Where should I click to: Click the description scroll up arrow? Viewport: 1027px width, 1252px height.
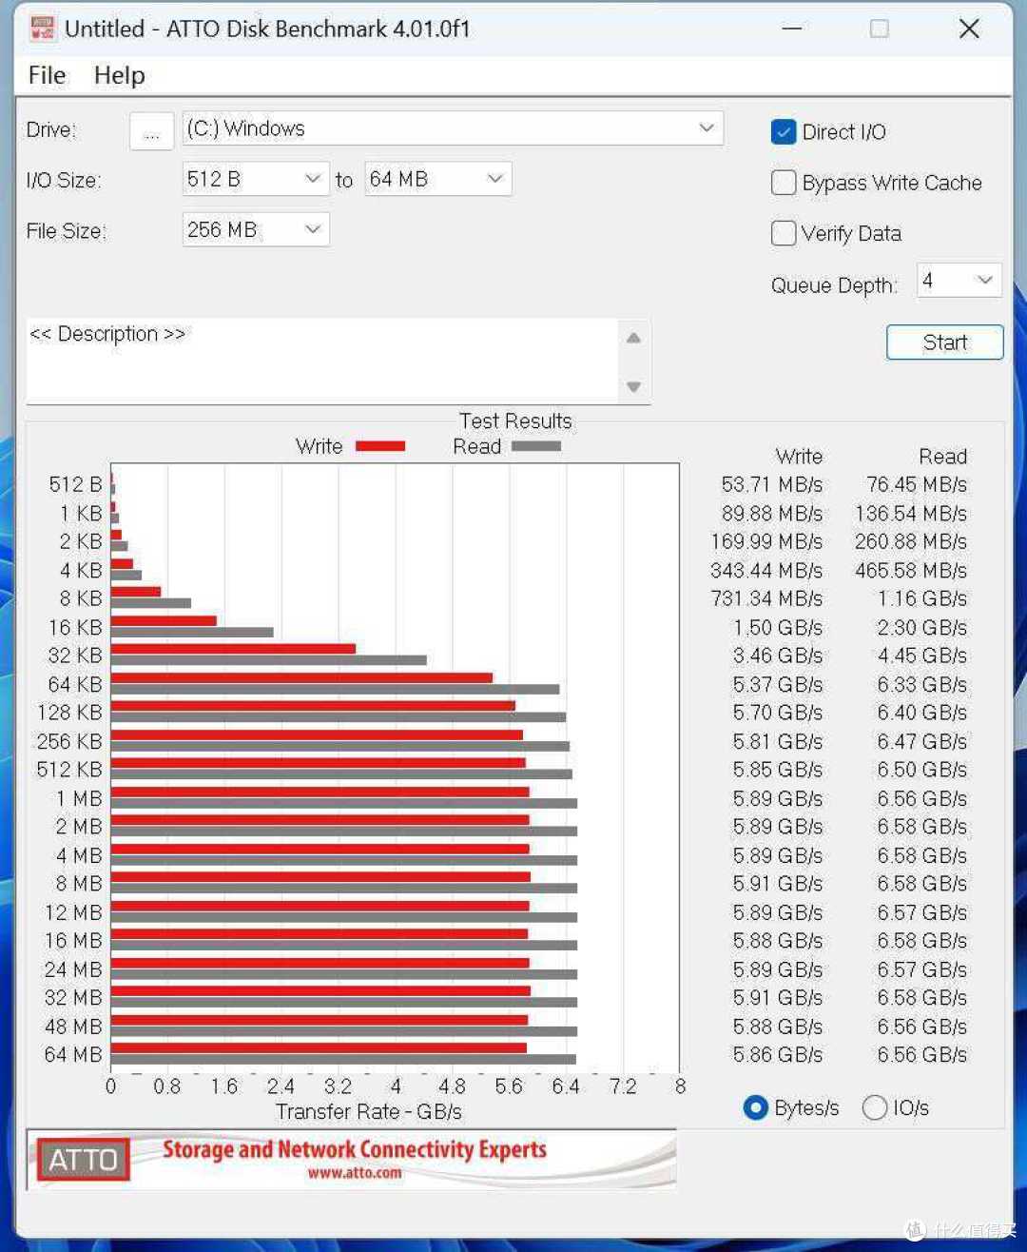(634, 338)
